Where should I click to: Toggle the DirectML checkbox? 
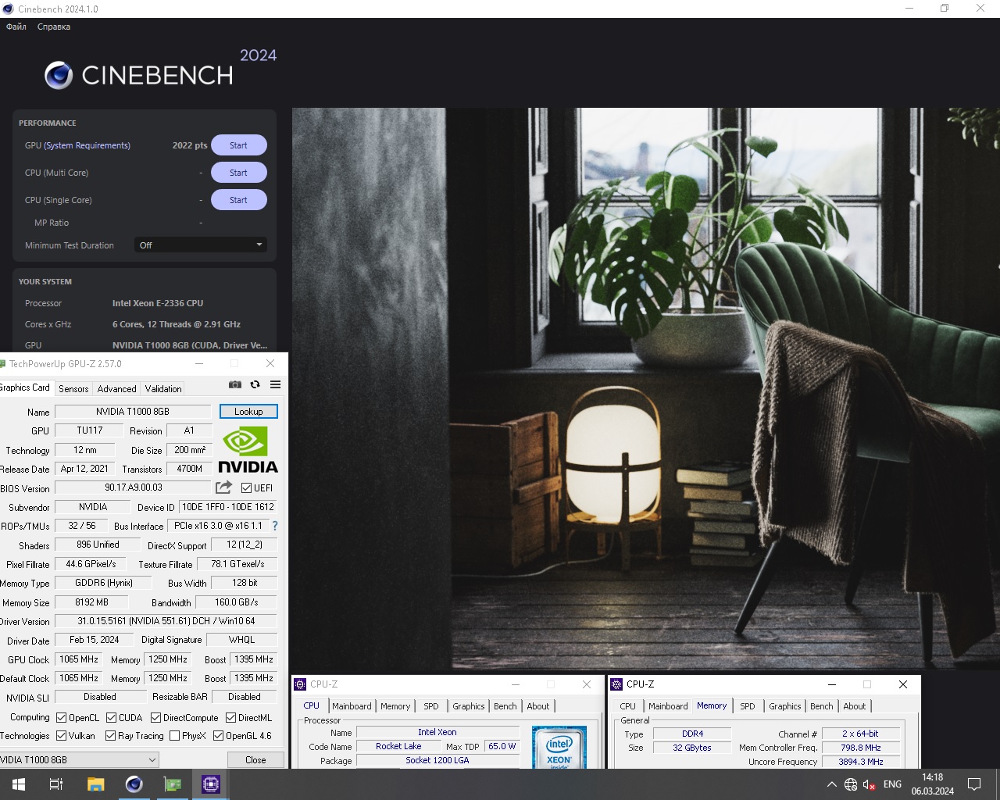pos(231,717)
